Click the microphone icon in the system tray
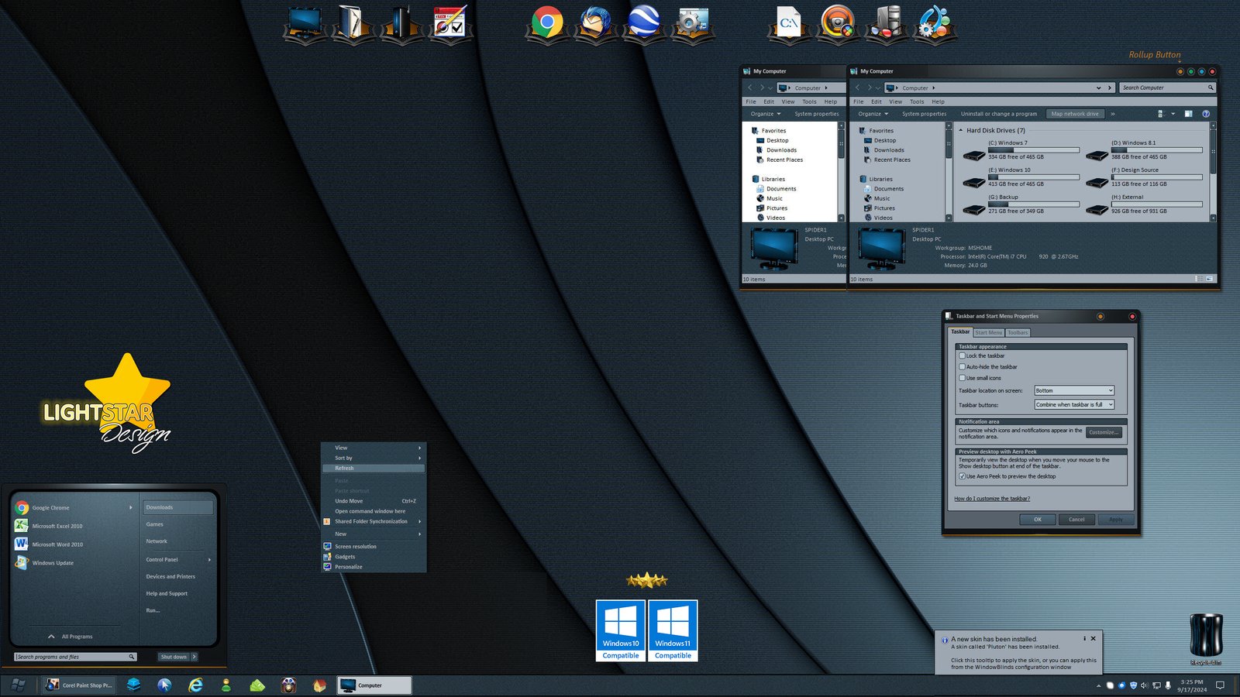 [1168, 685]
